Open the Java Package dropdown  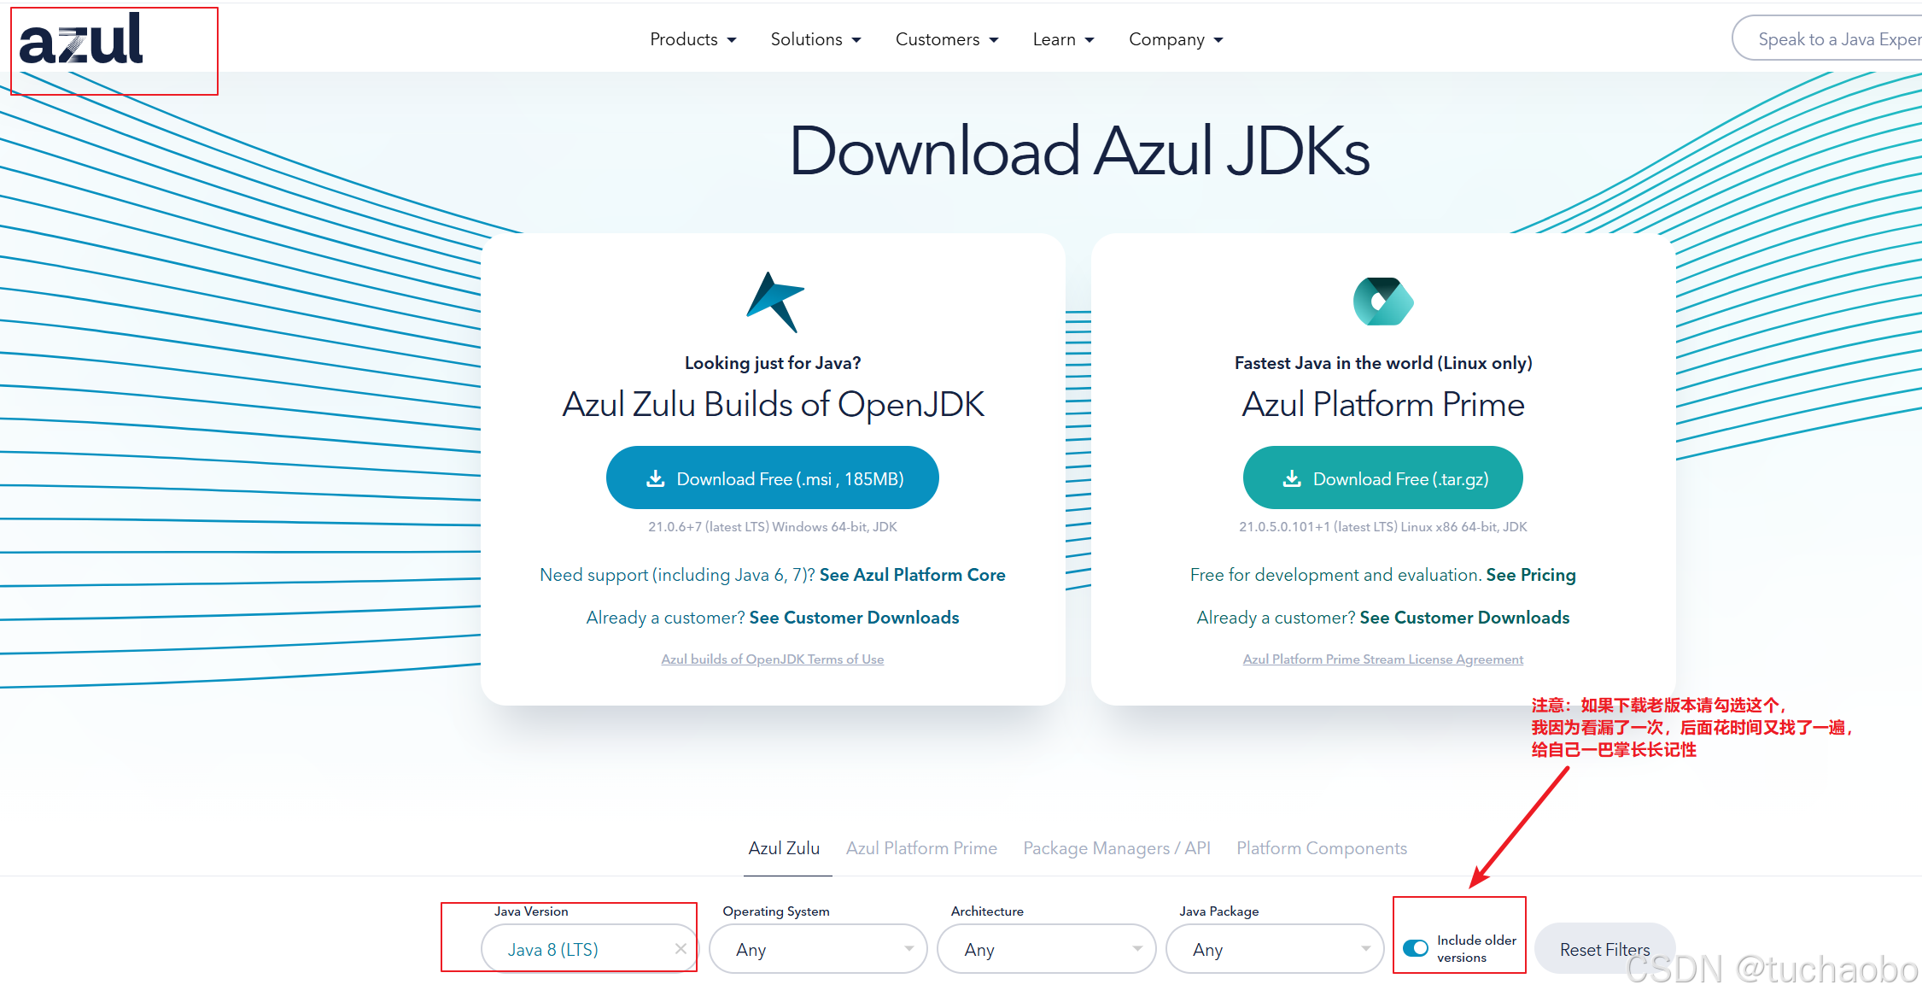tap(1274, 948)
